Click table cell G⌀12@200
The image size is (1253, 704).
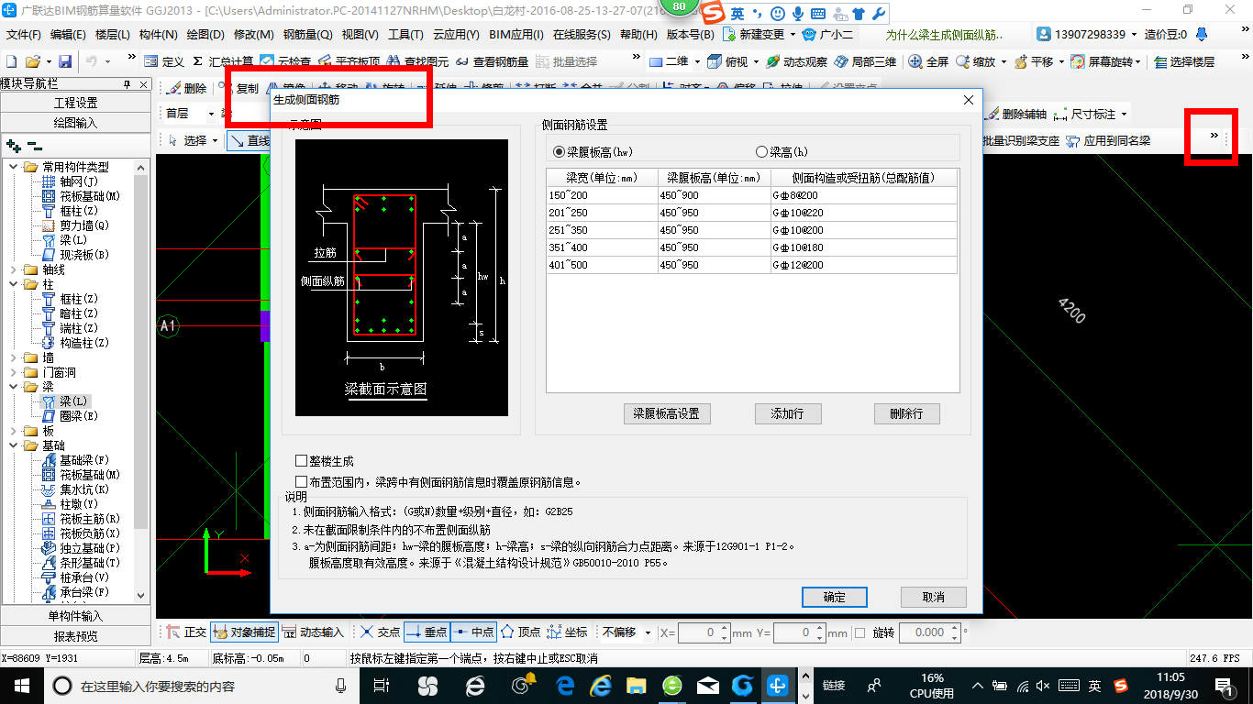863,265
